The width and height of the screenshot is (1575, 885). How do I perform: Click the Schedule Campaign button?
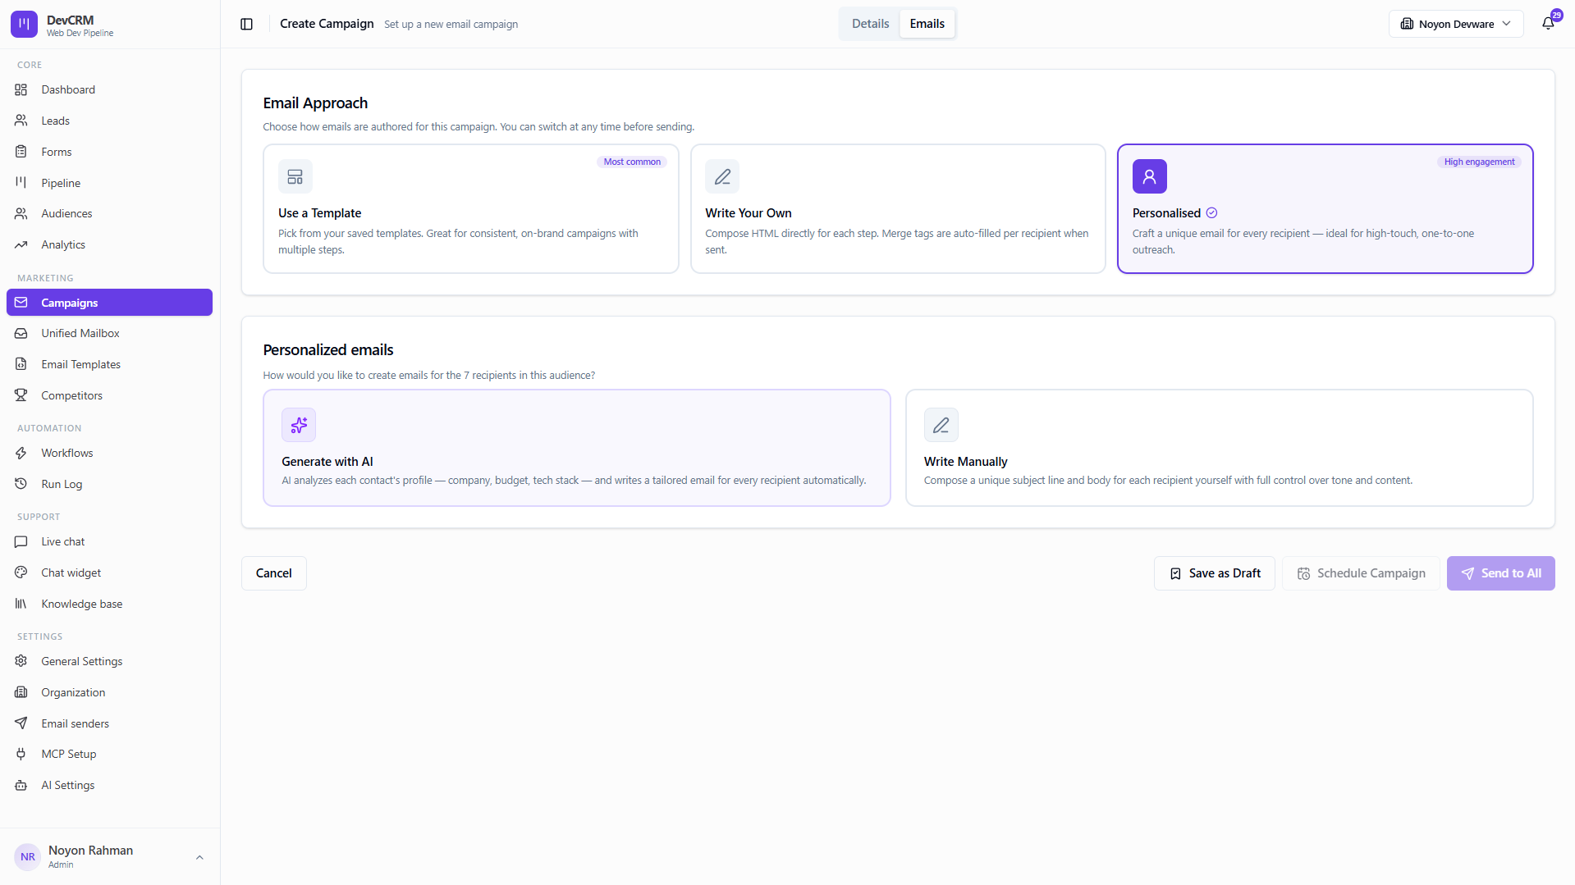coord(1361,573)
